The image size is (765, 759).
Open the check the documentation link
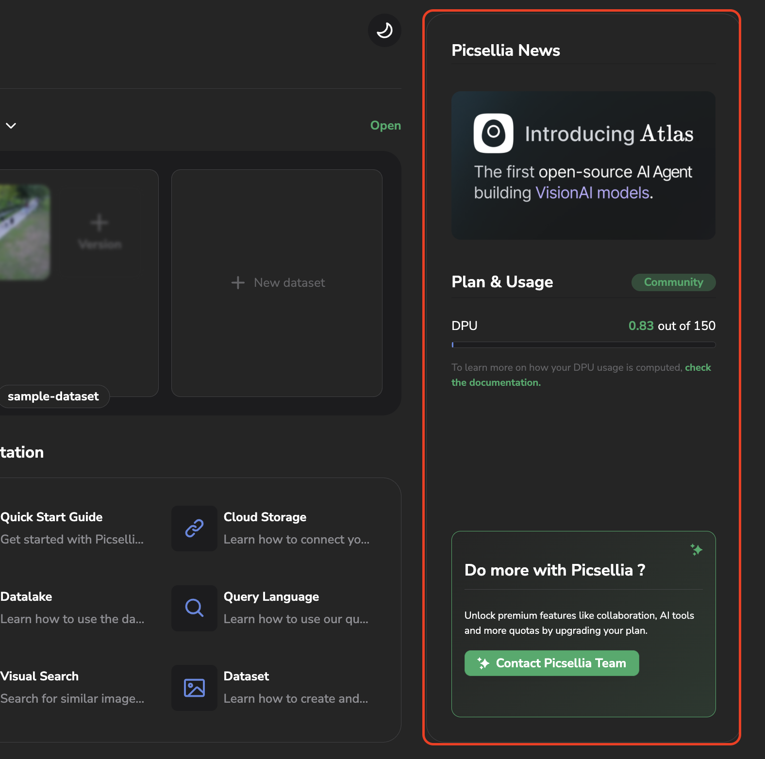click(581, 375)
